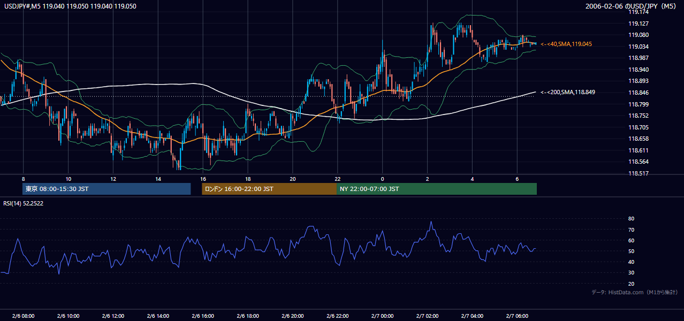Click price axis label 118.705

(639, 127)
